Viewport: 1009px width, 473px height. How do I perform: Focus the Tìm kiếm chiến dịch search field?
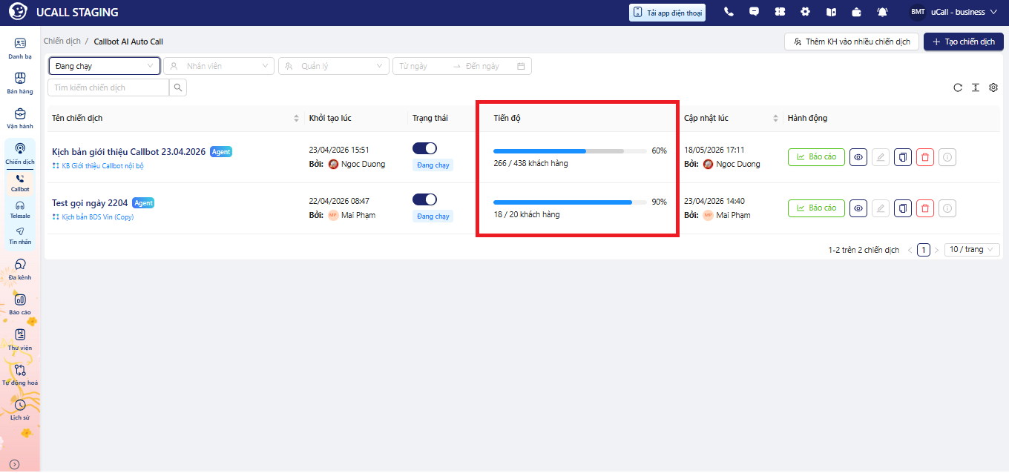point(108,87)
